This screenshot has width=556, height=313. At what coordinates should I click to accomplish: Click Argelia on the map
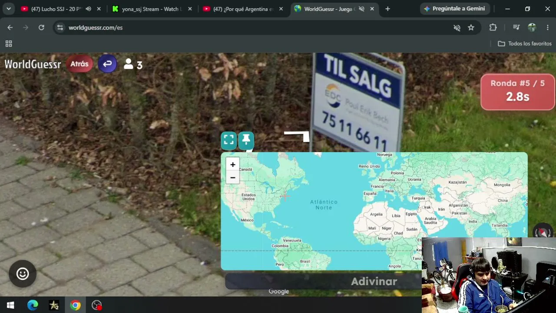[x=377, y=214]
